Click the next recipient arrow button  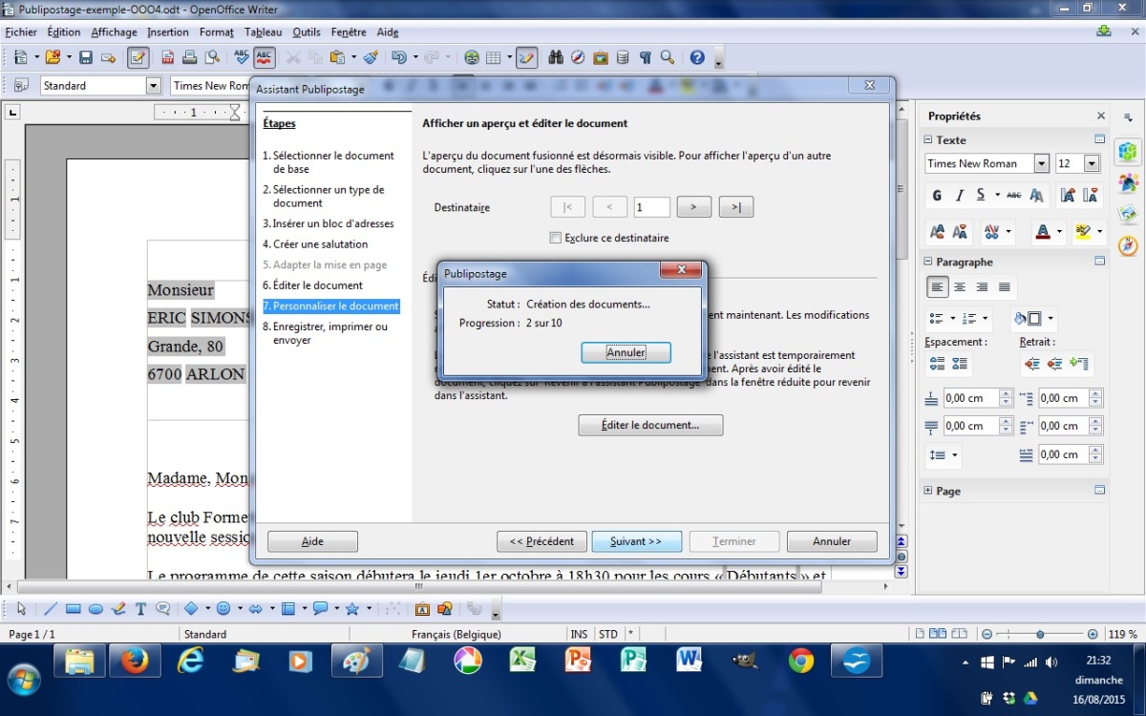pyautogui.click(x=694, y=206)
